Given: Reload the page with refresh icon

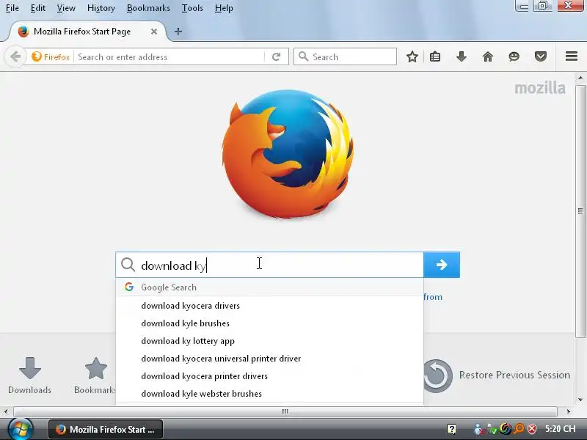Looking at the screenshot, I should click(x=277, y=57).
